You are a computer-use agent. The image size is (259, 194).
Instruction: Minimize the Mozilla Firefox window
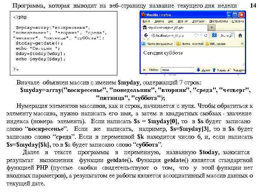pos(229,15)
